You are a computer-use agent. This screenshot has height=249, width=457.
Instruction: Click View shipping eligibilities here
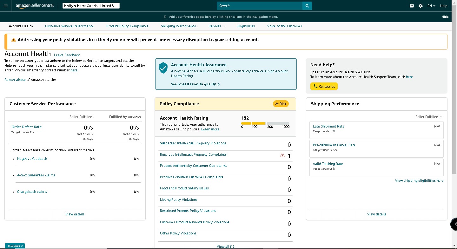pos(419,180)
